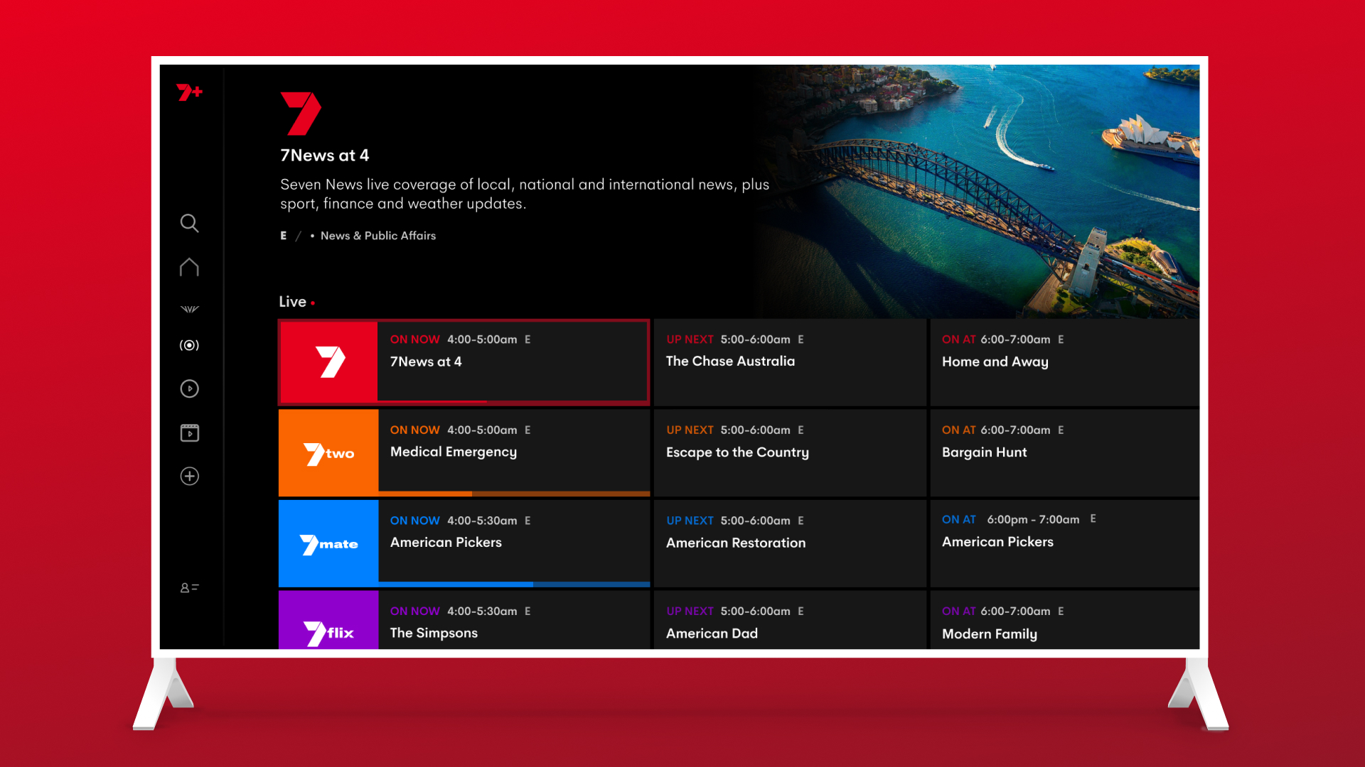The height and width of the screenshot is (767, 1365).
Task: Open the search icon in sidebar
Action: pos(189,224)
